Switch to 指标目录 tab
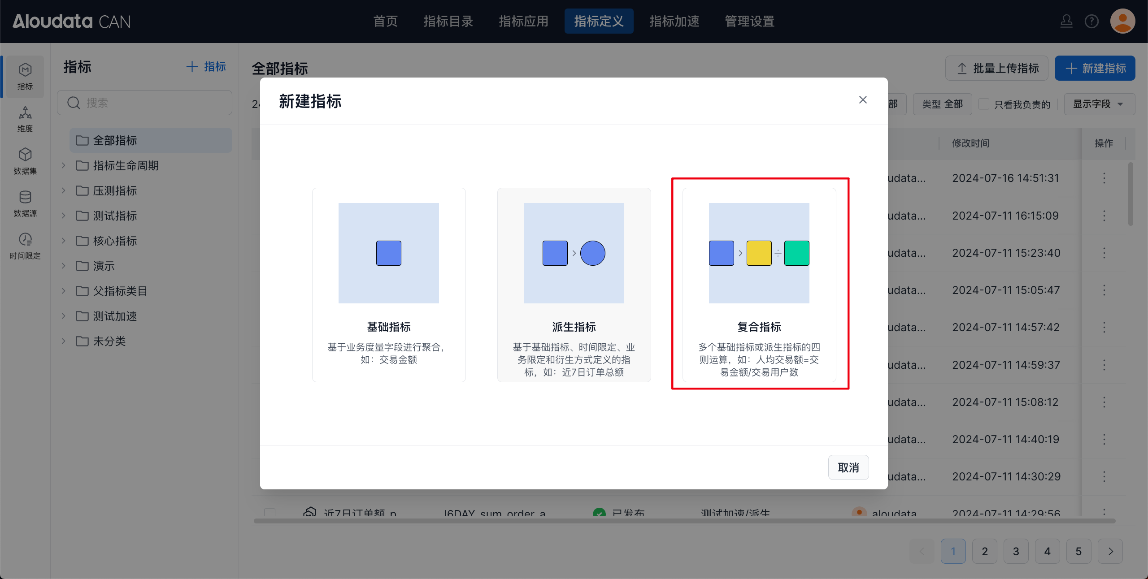 (448, 21)
